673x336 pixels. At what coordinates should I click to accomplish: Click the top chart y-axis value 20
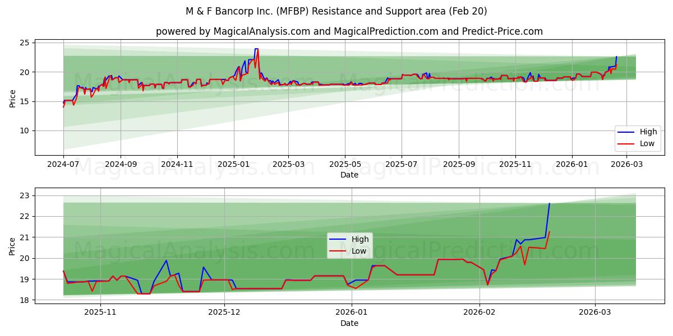25,72
